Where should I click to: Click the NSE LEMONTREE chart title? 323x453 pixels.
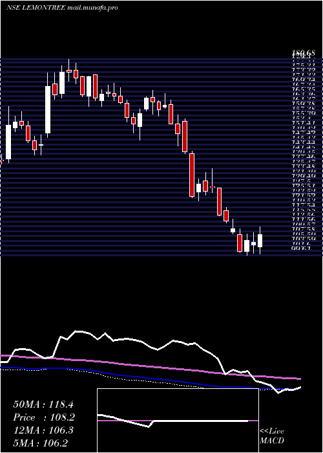[36, 8]
